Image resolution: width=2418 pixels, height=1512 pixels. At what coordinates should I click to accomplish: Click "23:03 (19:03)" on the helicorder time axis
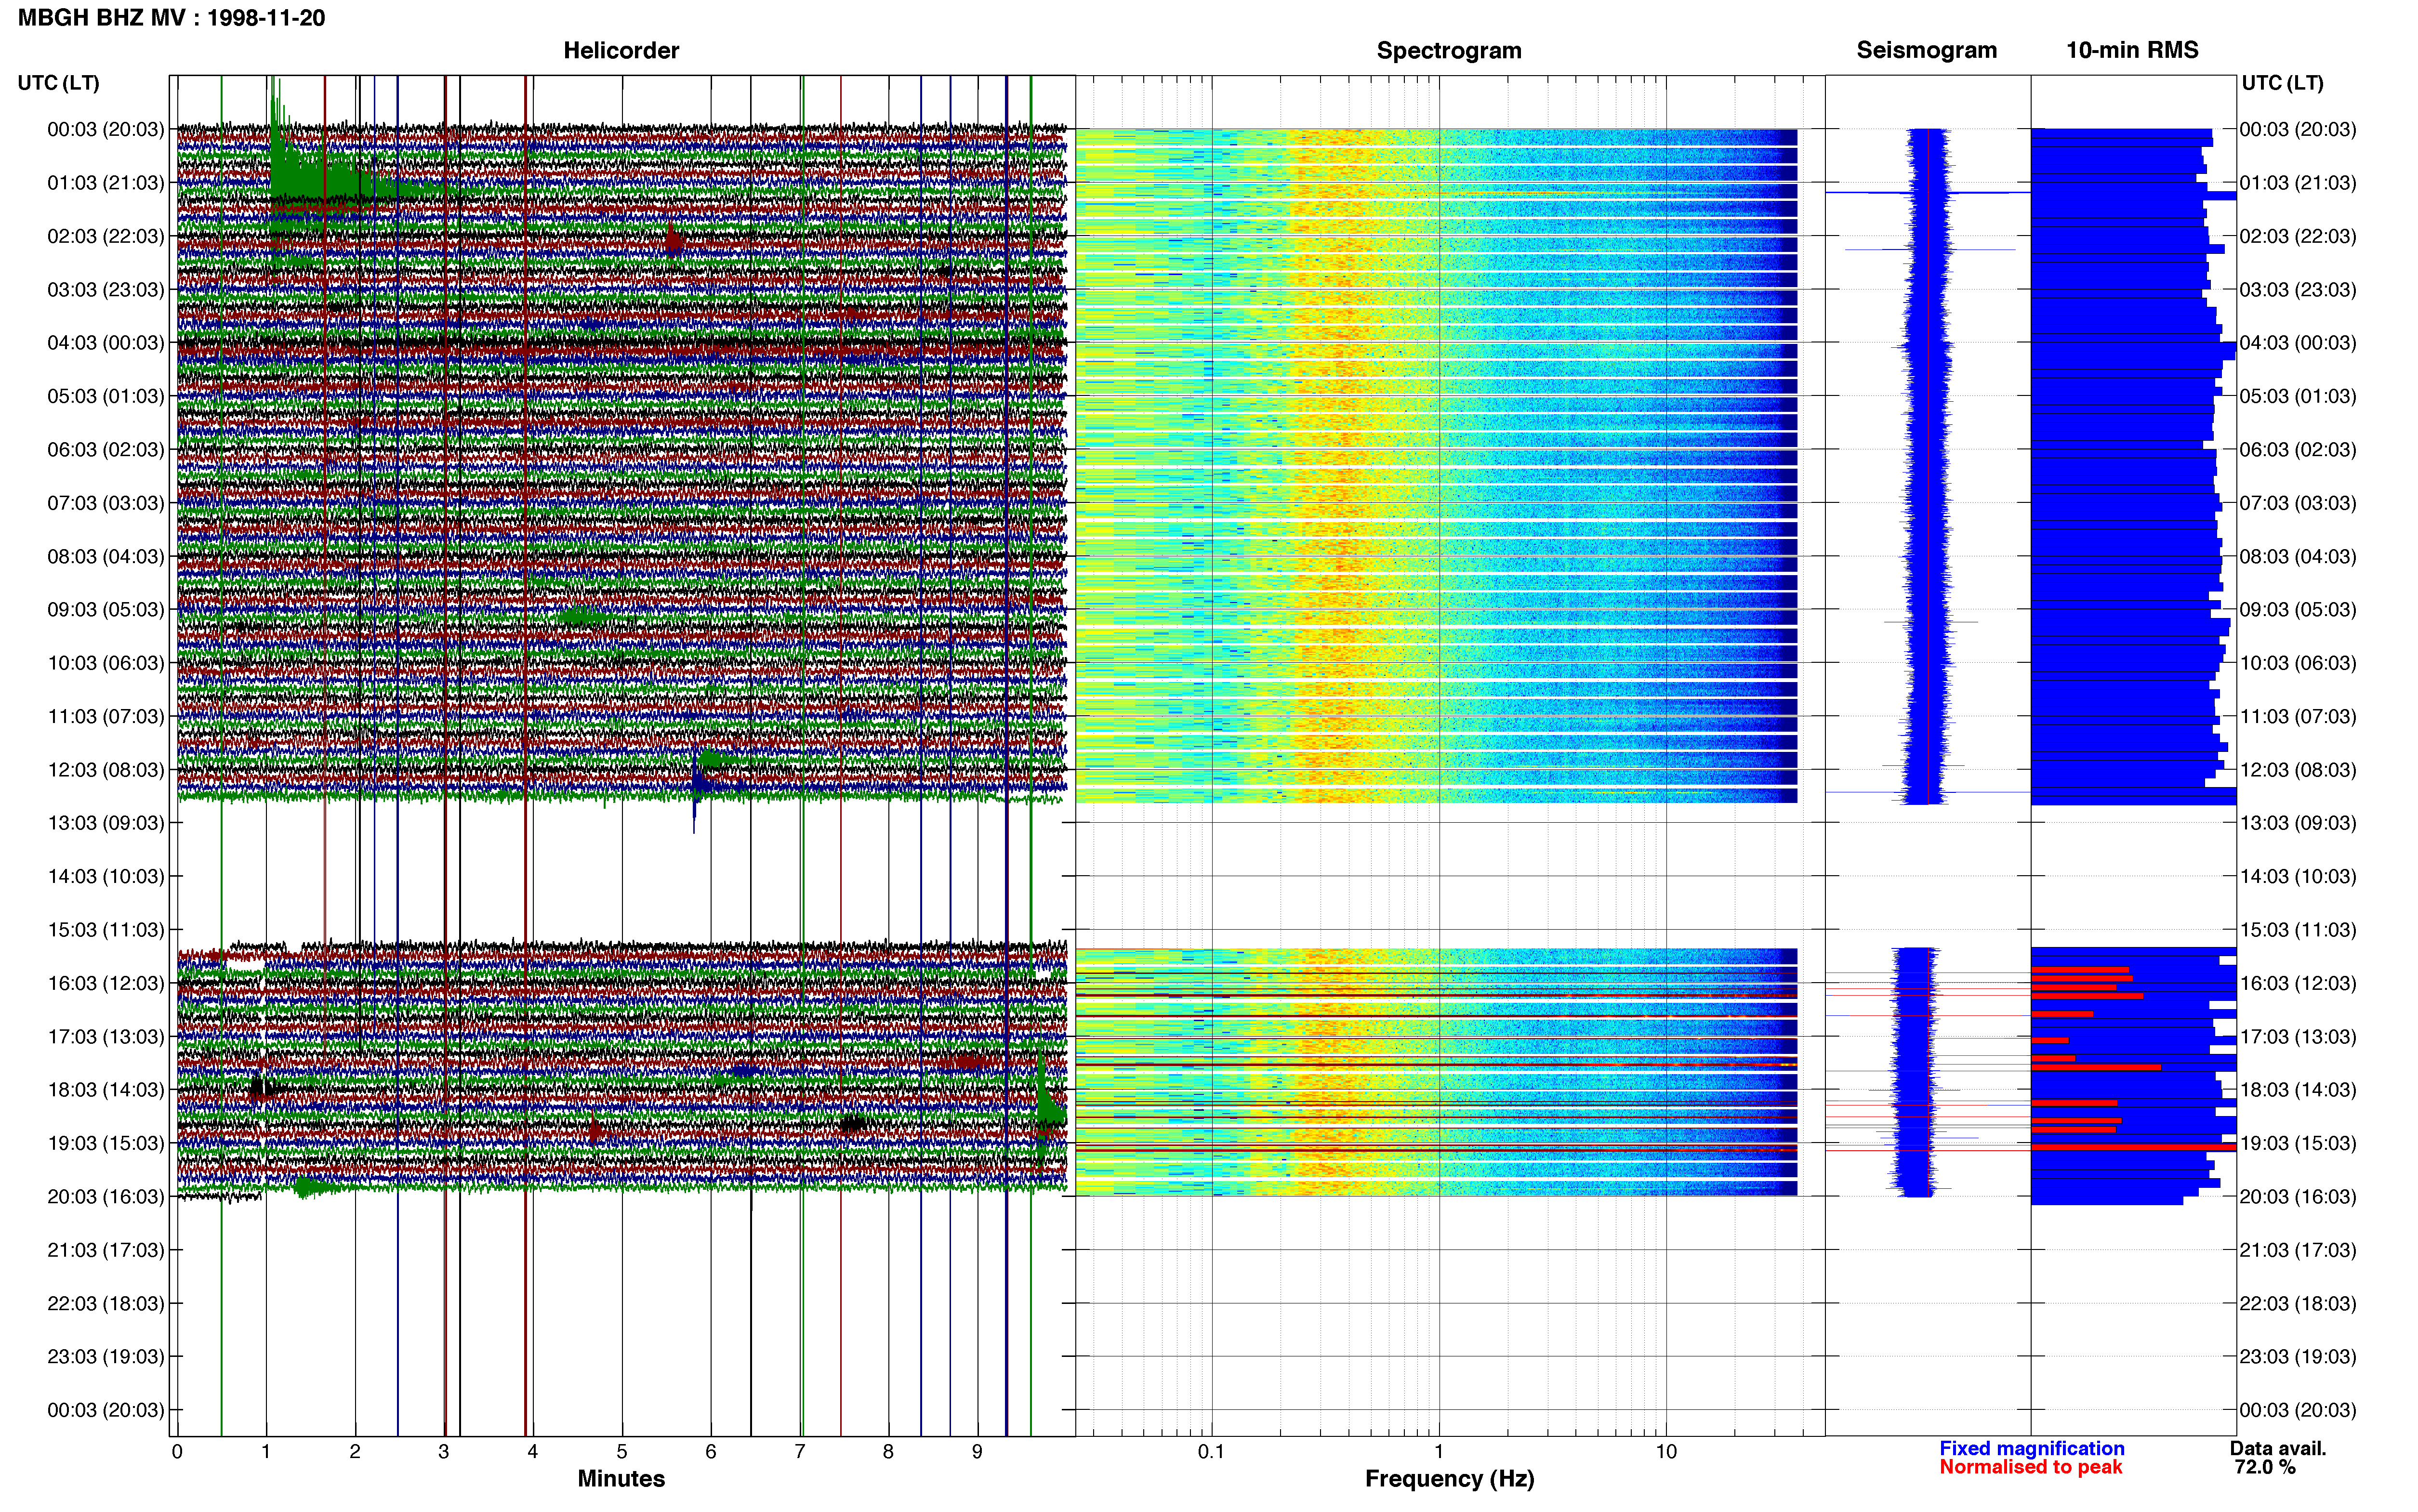105,1357
